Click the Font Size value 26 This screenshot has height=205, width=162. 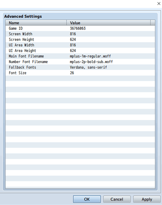(x=72, y=73)
